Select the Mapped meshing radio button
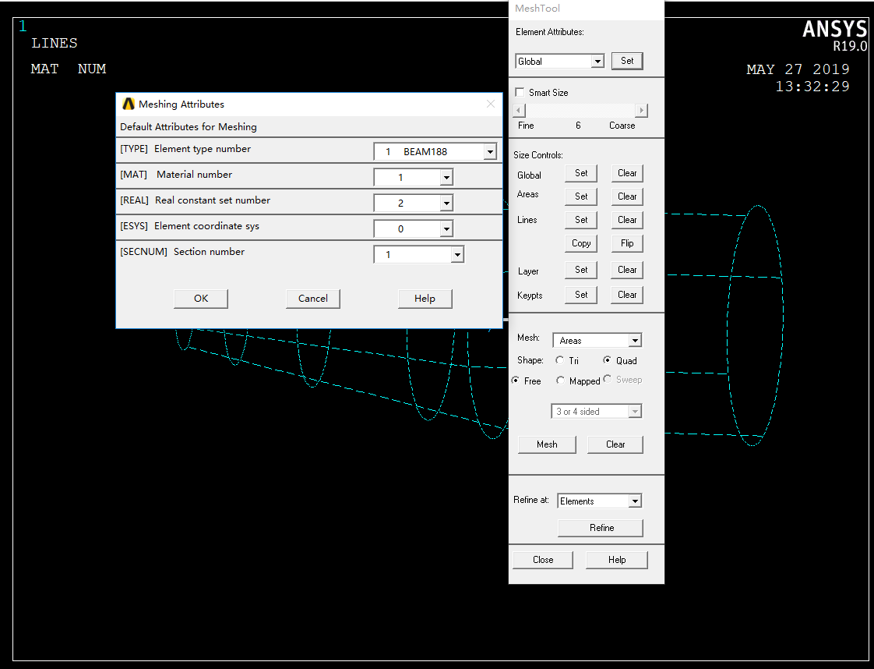 click(x=560, y=381)
